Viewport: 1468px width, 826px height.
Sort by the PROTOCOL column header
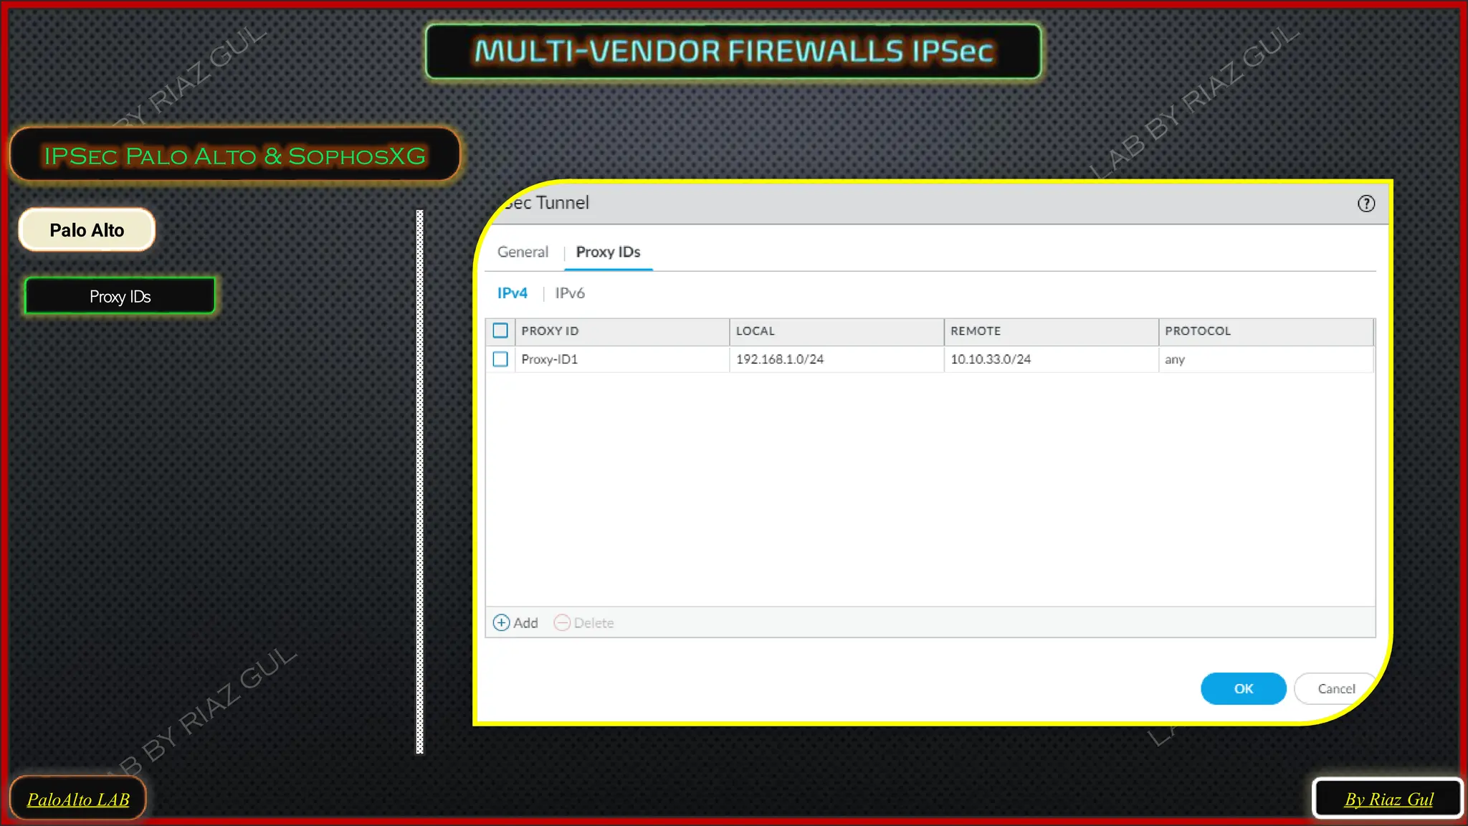(x=1266, y=331)
